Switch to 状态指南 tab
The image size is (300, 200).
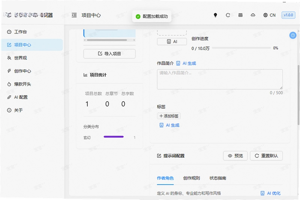click(x=218, y=178)
